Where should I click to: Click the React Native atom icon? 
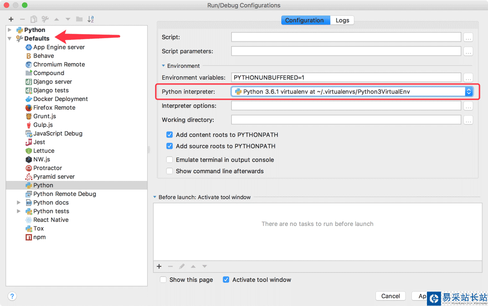(x=29, y=220)
